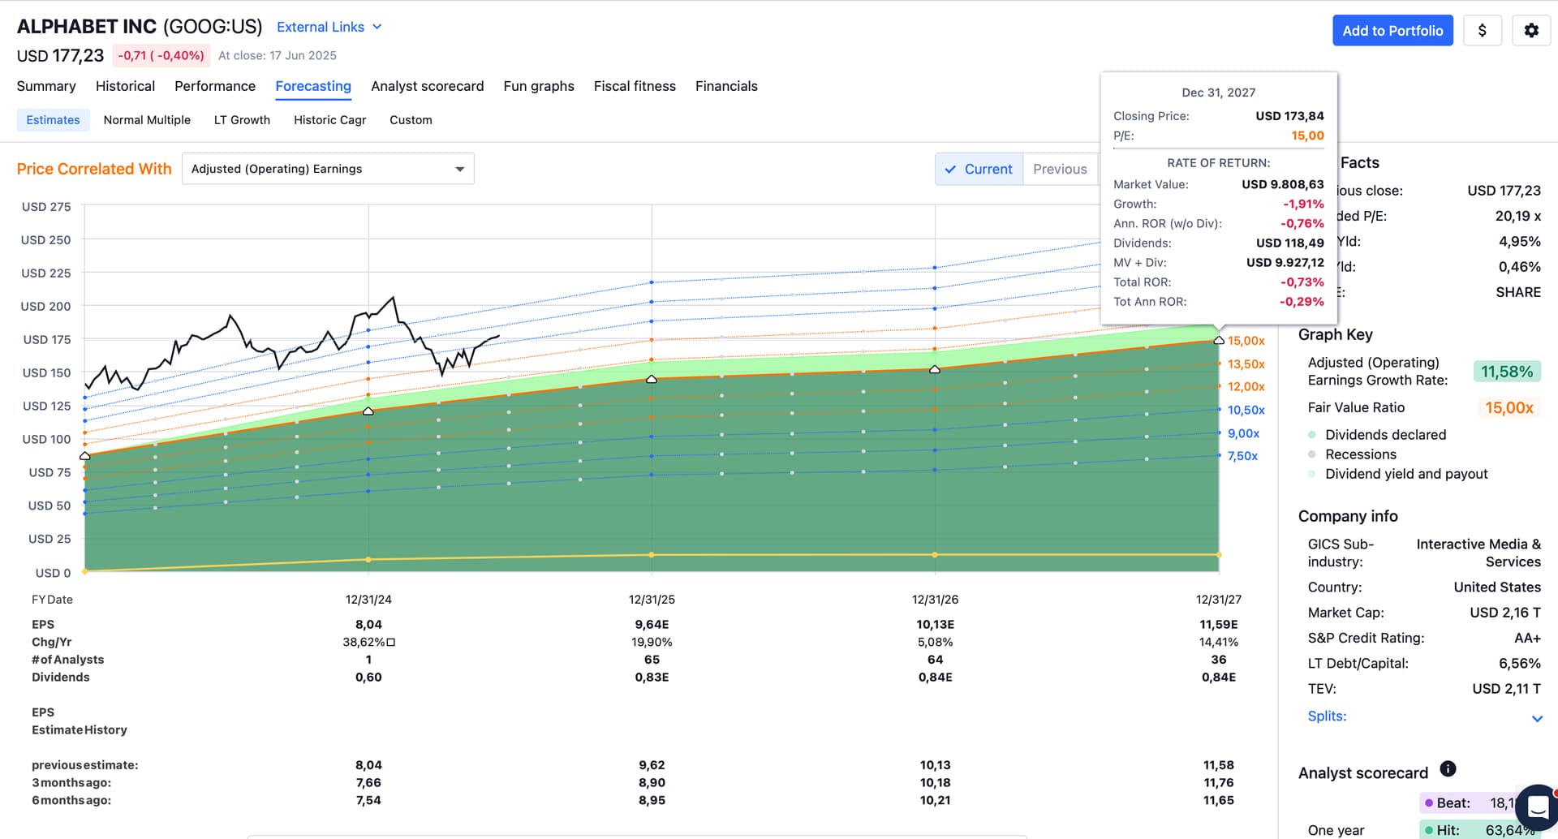Click the Hit 63,64% badge
Viewport: 1558px width, 839px height.
pos(1480,830)
